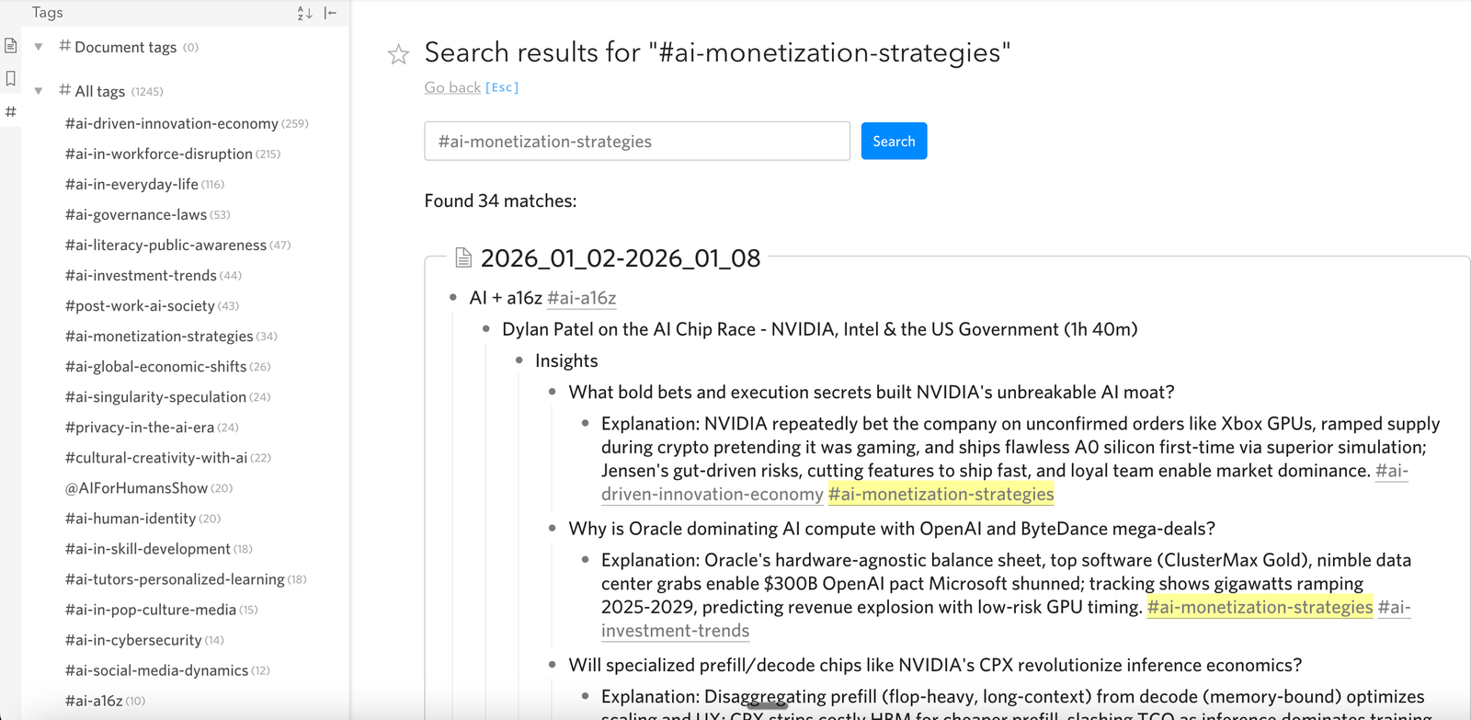Open the @AIForHumansShow tag
The width and height of the screenshot is (1471, 720).
[x=136, y=487]
